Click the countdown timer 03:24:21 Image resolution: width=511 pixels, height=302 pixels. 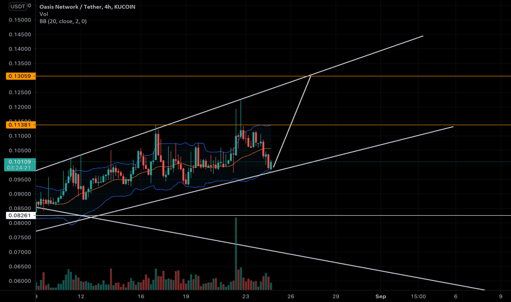coord(19,168)
